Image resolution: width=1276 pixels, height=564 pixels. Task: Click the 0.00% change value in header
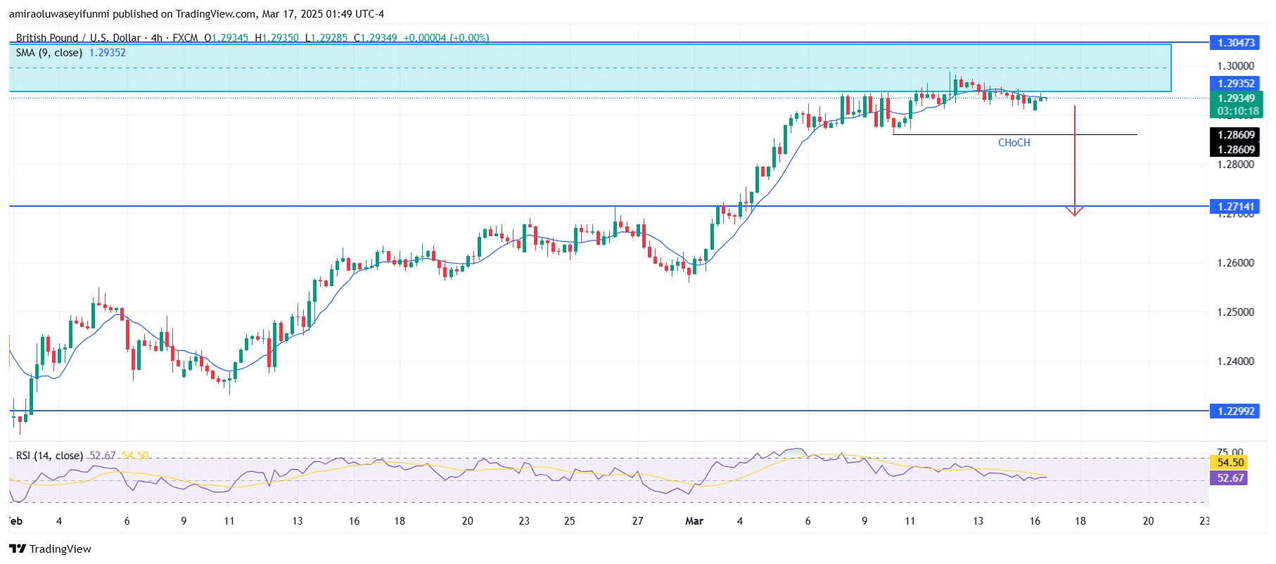point(469,38)
